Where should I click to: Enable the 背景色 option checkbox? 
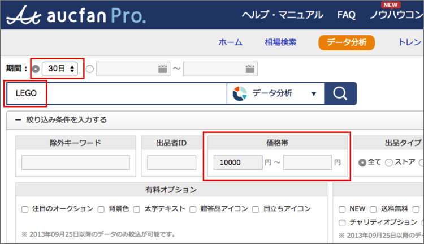102,209
